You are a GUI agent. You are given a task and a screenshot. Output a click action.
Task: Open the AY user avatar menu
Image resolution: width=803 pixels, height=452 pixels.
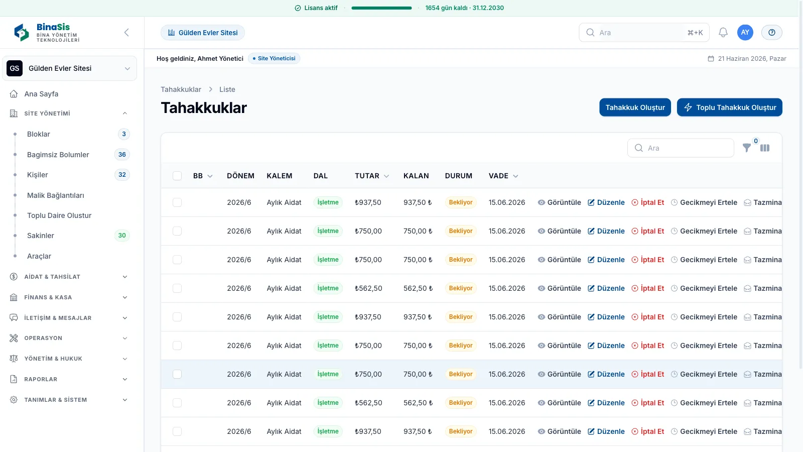click(745, 33)
